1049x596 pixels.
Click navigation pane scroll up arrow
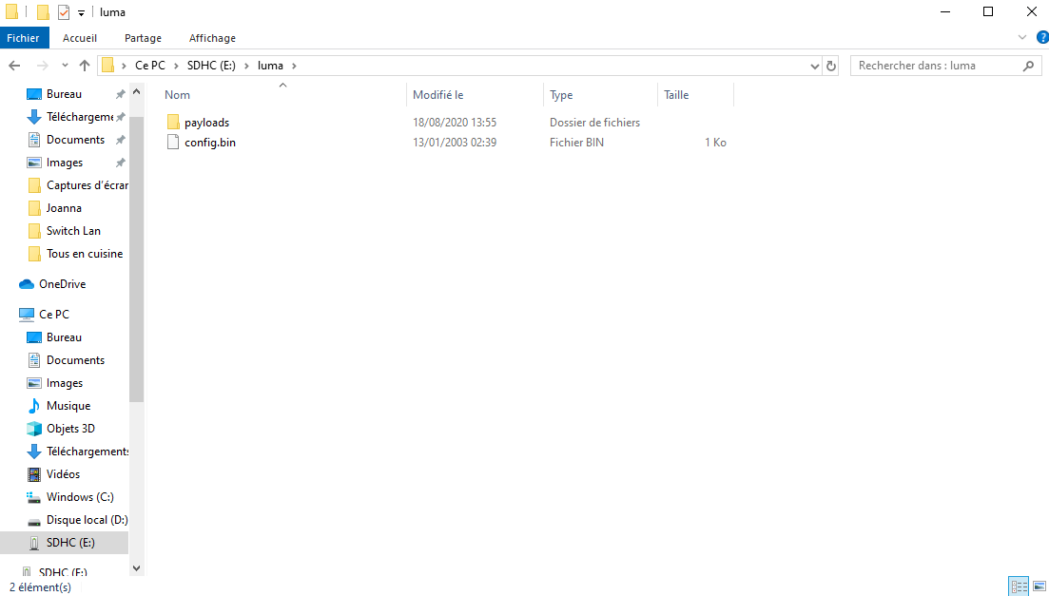click(x=137, y=91)
